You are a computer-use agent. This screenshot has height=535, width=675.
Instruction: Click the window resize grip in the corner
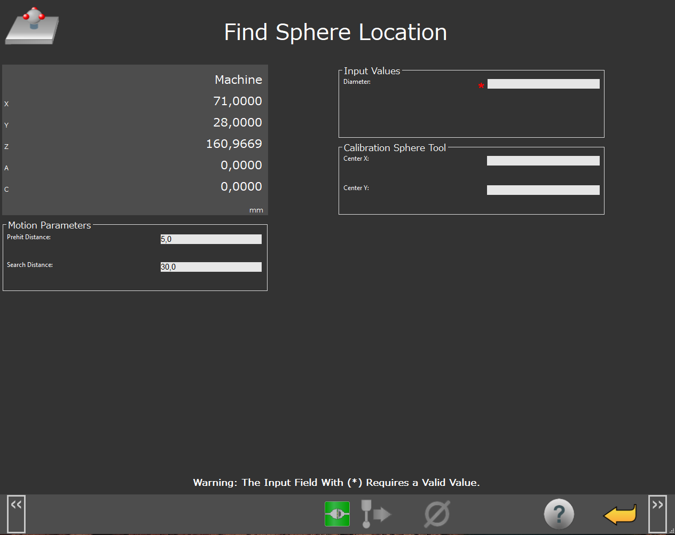pyautogui.click(x=671, y=531)
